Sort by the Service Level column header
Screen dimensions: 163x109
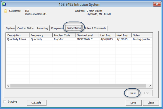pyautogui.click(x=87, y=35)
